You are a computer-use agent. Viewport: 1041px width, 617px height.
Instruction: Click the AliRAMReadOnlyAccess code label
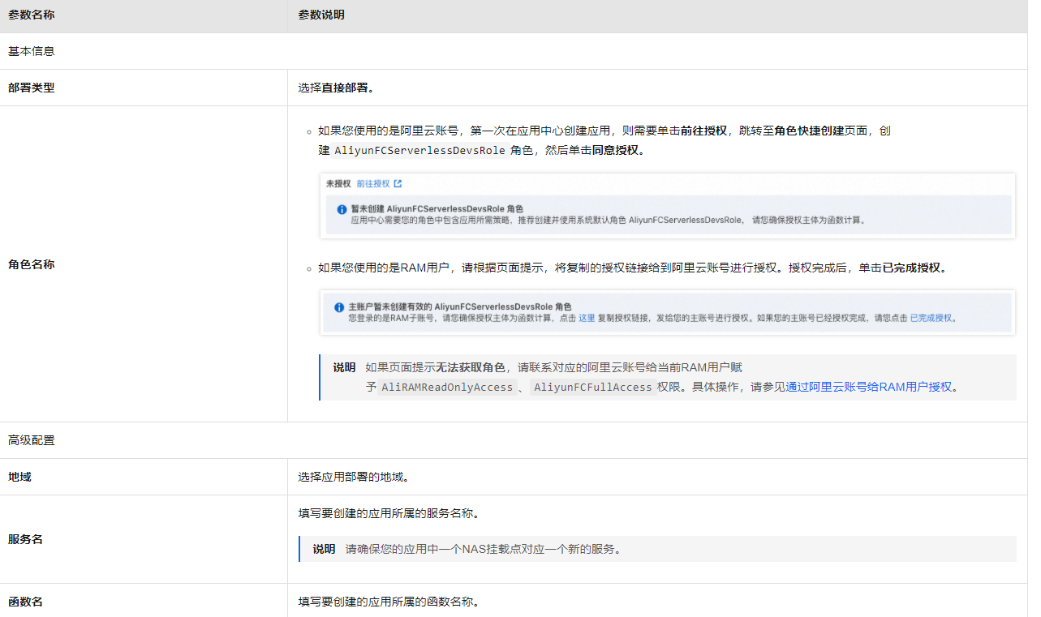tap(447, 388)
